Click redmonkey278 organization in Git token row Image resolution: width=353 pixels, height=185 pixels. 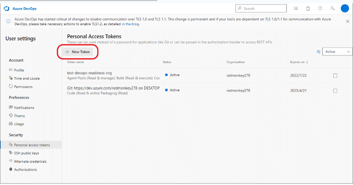238,91
